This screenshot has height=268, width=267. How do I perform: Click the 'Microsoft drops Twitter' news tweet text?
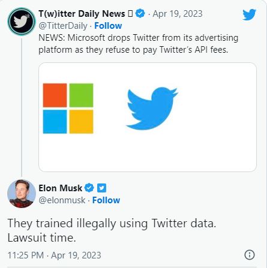click(x=138, y=44)
